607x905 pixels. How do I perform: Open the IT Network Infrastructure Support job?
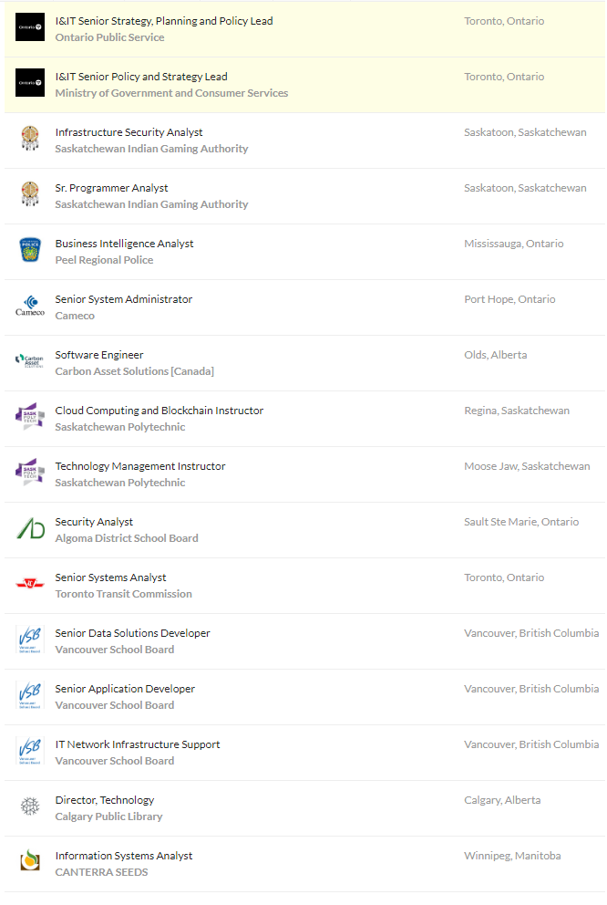click(x=138, y=744)
